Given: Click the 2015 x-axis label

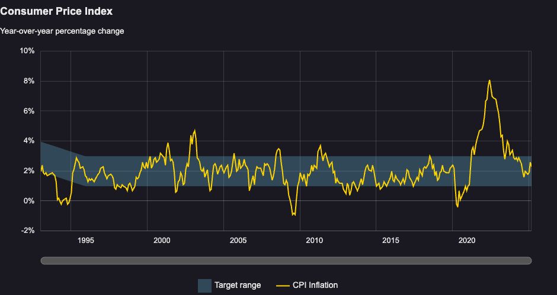Looking at the screenshot, I should (x=390, y=241).
